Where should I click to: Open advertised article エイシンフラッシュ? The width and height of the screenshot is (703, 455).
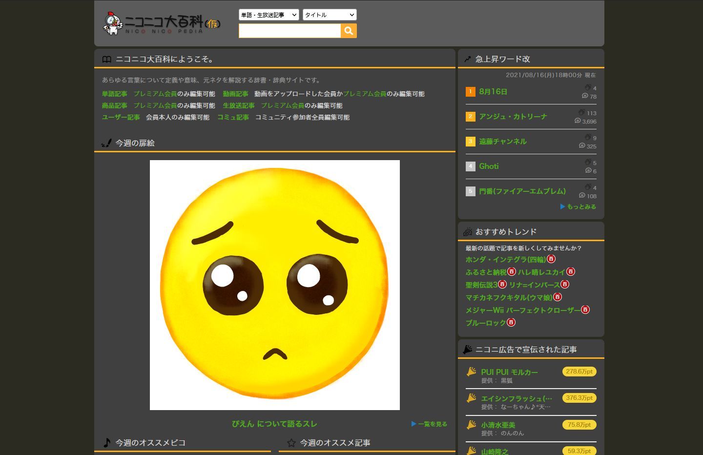tap(517, 398)
